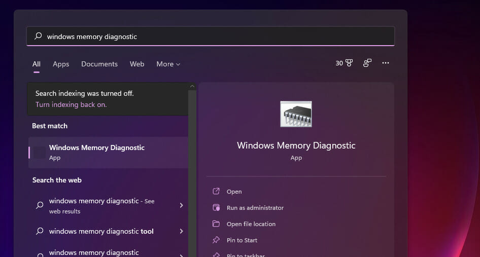Open Windows Memory Diagnostic best match result
Screen dimensions: 480x257
pos(109,153)
